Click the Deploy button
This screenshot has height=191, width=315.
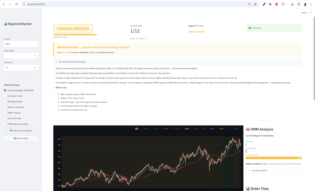(304, 13)
